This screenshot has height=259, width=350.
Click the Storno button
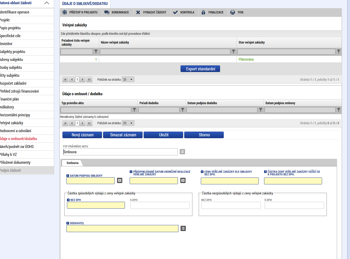pyautogui.click(x=204, y=135)
